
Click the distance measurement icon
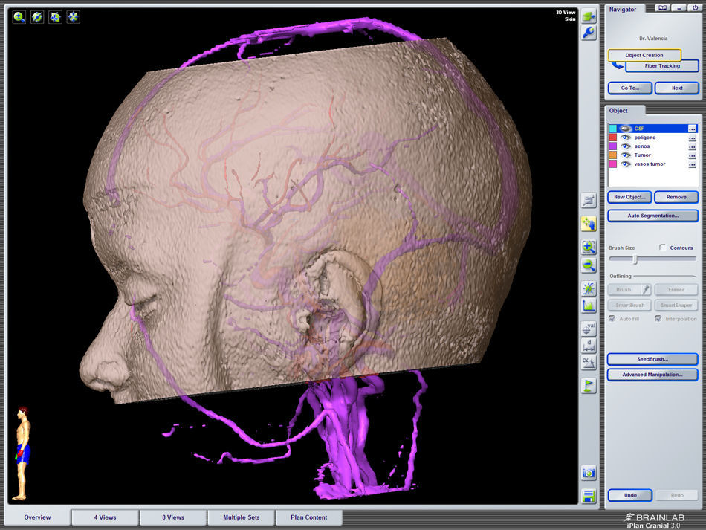tap(589, 345)
